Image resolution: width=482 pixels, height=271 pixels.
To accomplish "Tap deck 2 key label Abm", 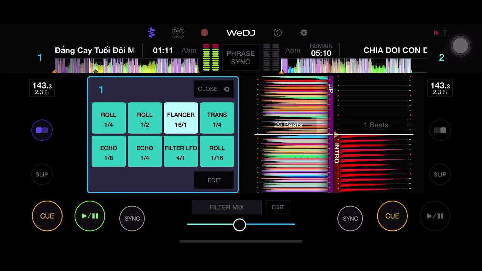I will (293, 50).
